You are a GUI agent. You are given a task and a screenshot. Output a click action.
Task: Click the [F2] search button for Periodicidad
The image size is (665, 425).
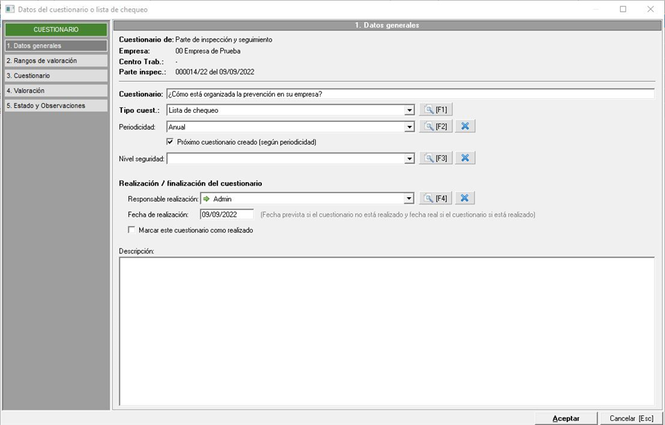(x=436, y=126)
